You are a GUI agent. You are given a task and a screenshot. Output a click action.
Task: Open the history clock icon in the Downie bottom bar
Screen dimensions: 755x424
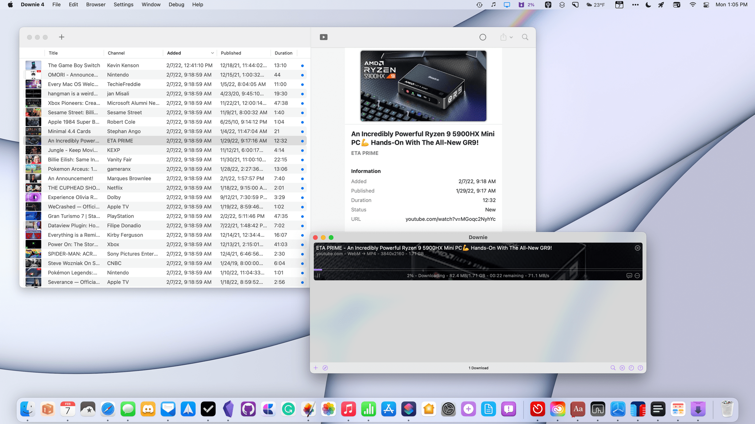coord(631,368)
